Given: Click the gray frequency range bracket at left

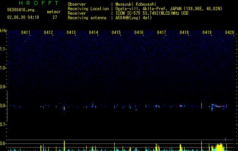Looking at the screenshot, I should tap(8, 106).
